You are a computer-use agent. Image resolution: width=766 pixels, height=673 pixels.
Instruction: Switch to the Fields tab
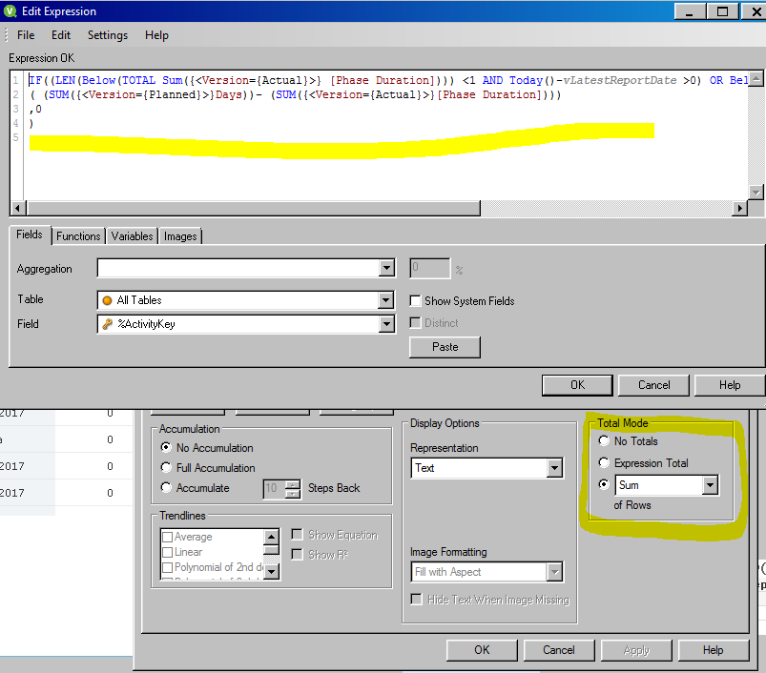30,235
